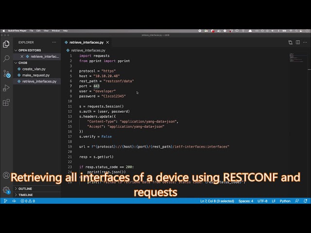Click line number 19 in gutter
Image resolution: width=311 pixels, height=233 pixels.
coord(70,147)
